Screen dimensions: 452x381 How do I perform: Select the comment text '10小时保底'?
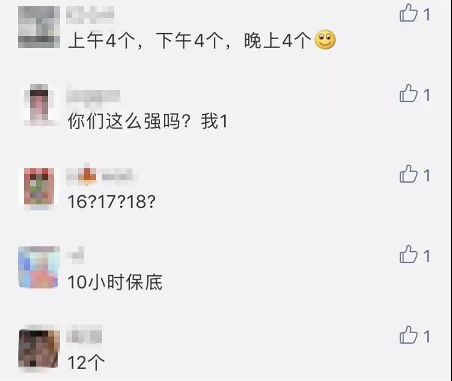115,282
